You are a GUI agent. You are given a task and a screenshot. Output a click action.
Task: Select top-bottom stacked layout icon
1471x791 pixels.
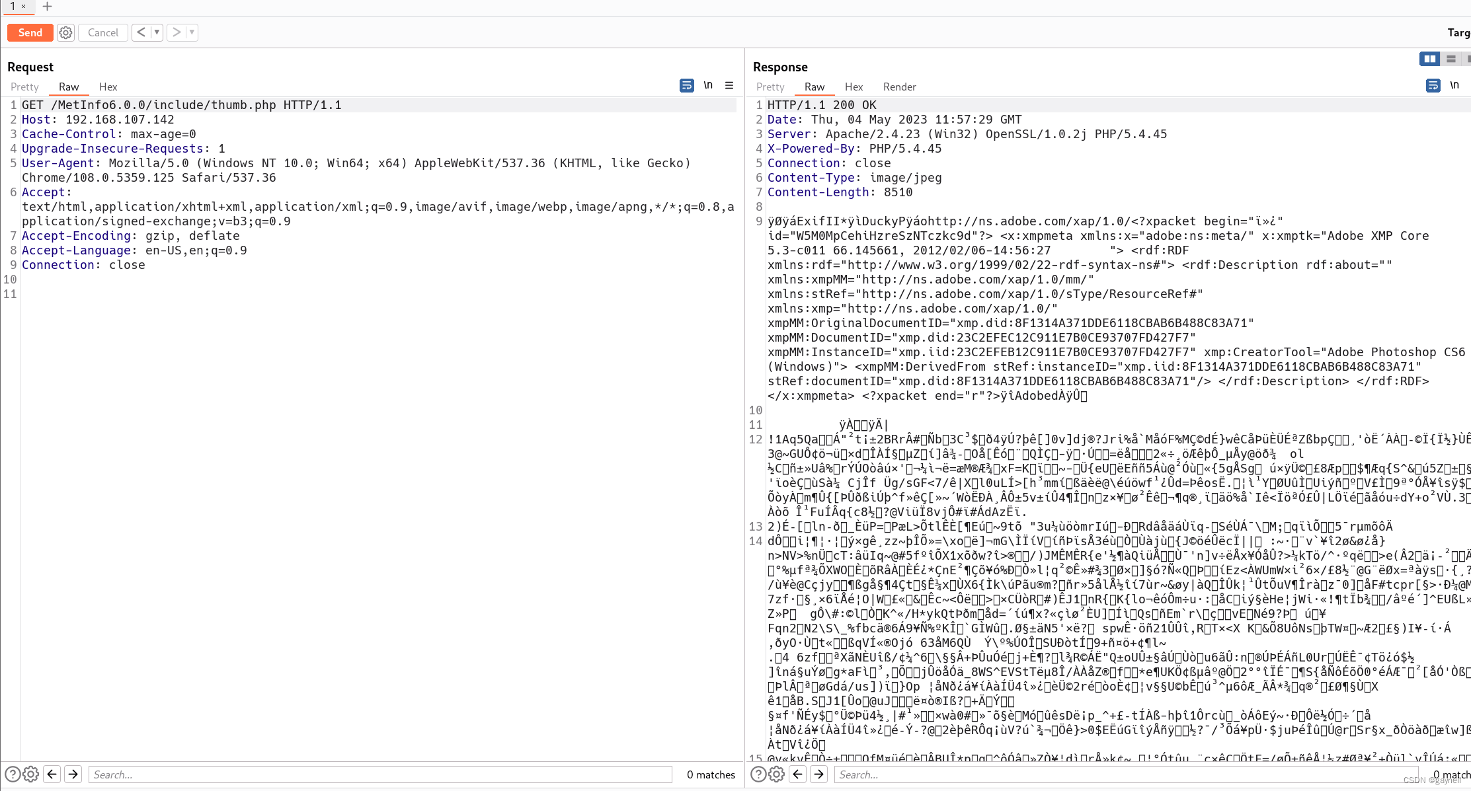1451,59
